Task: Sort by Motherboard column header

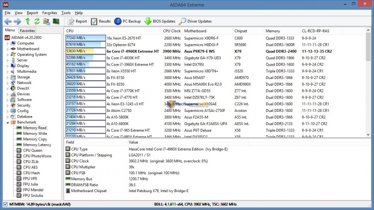Action: pos(207,31)
